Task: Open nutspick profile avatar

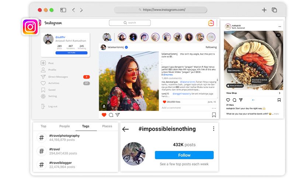Action: click(228, 26)
